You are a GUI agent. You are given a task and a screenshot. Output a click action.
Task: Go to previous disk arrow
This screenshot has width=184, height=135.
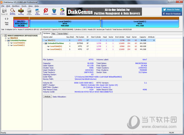pos(6,19)
